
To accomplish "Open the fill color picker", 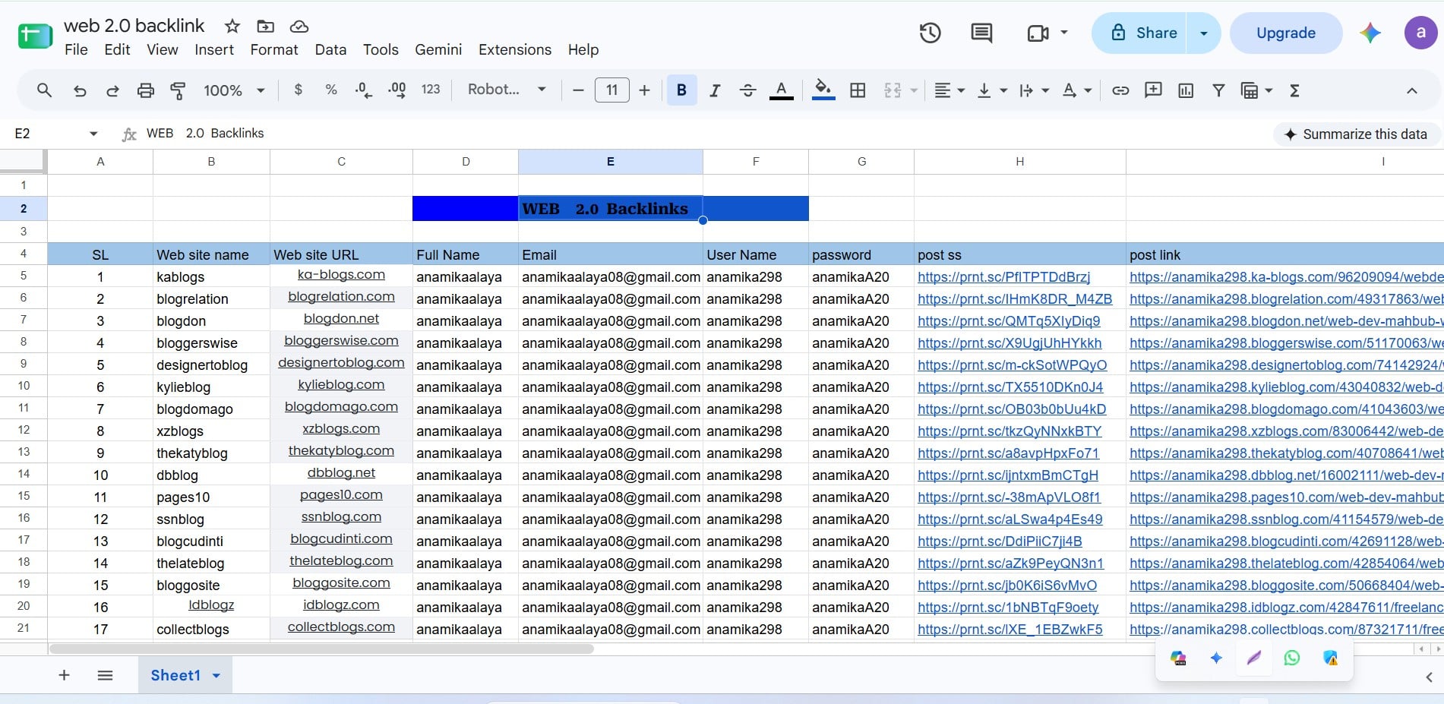I will point(823,90).
